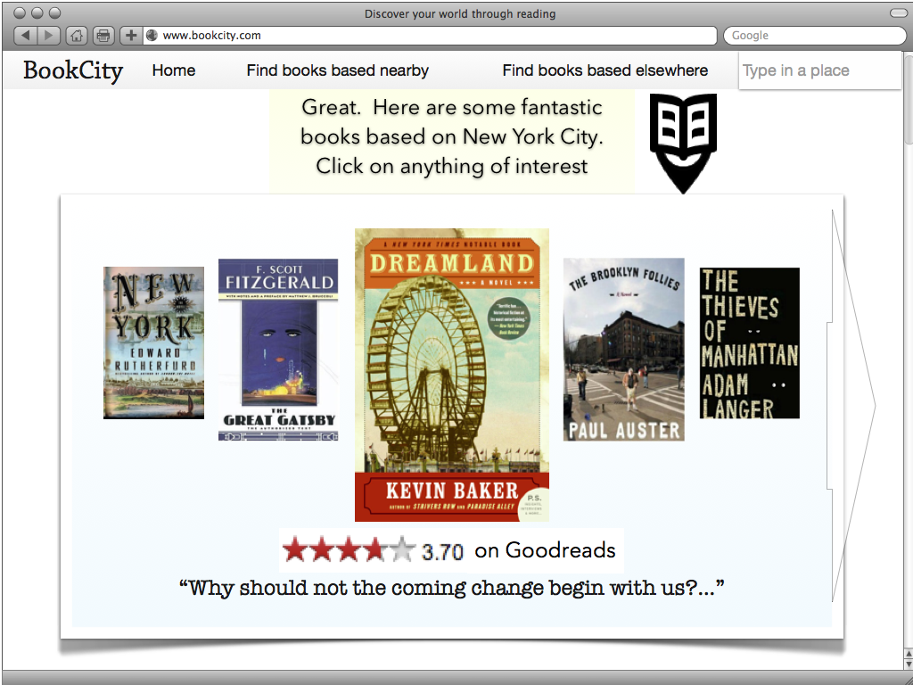Select The Great Gatsby book cover

tap(278, 350)
